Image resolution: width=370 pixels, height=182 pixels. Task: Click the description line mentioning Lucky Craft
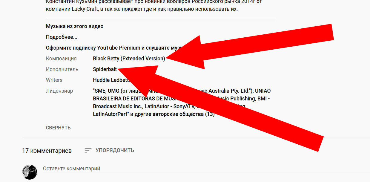[142, 9]
